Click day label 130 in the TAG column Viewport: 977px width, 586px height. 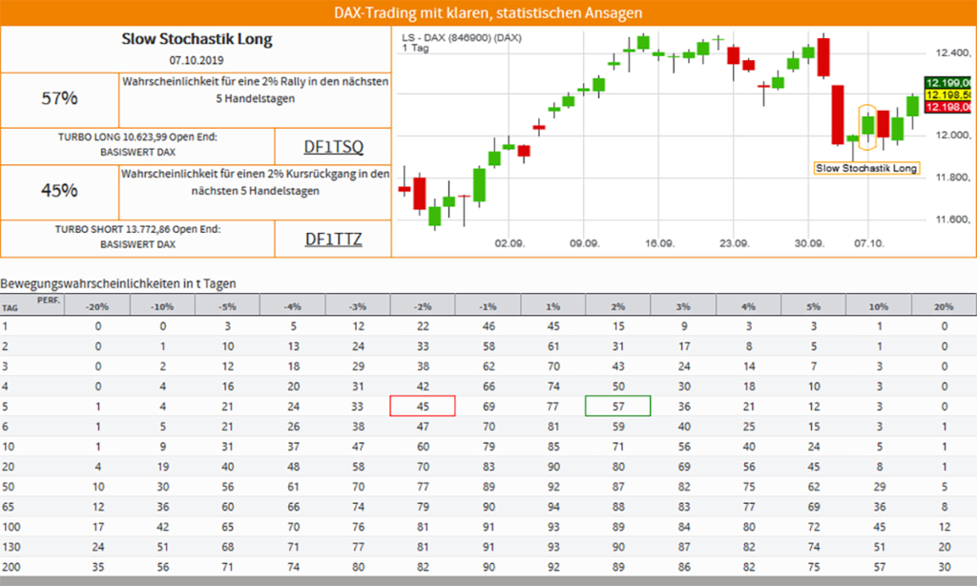(11, 547)
